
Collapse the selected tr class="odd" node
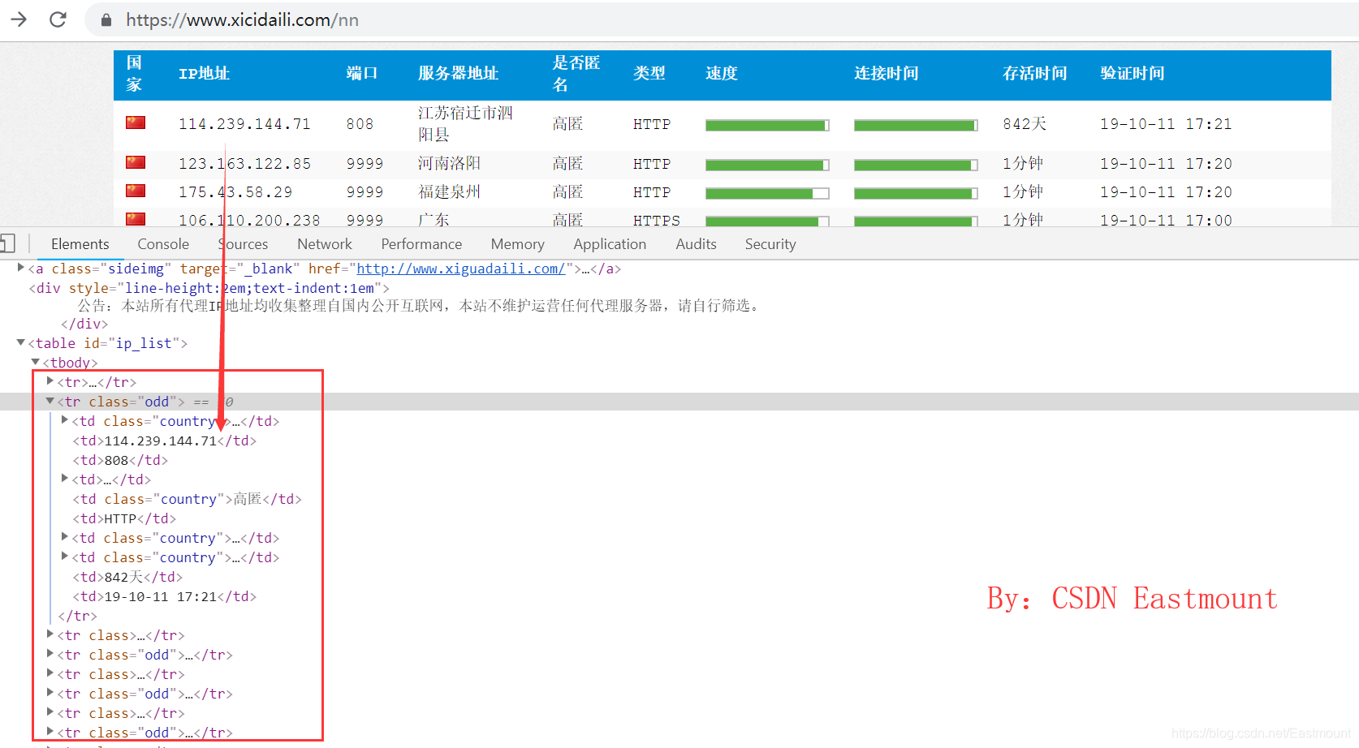(x=50, y=401)
